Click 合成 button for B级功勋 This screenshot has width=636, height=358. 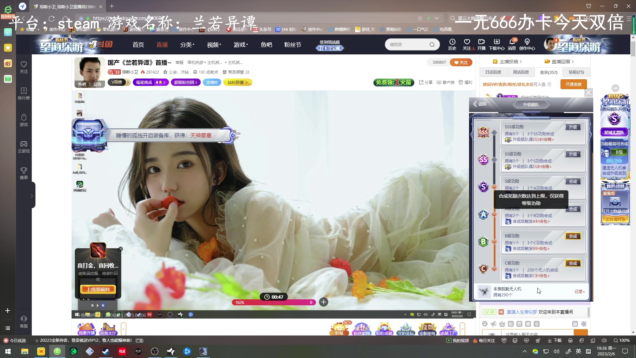coord(573,236)
